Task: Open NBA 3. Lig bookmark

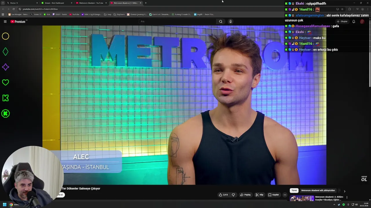Action: tap(92, 14)
